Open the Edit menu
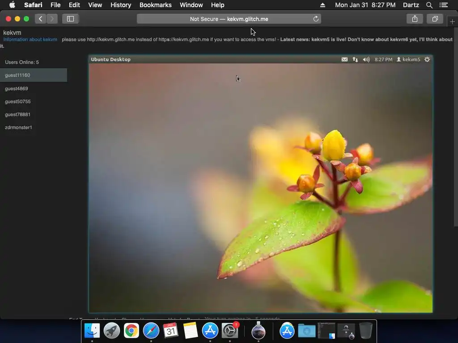The width and height of the screenshot is (458, 343). 74,5
